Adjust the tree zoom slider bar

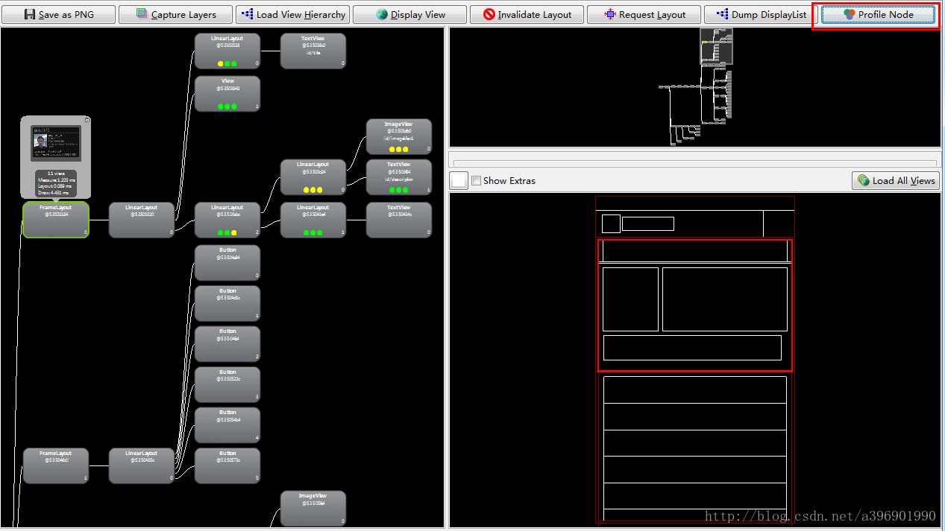tap(694, 163)
